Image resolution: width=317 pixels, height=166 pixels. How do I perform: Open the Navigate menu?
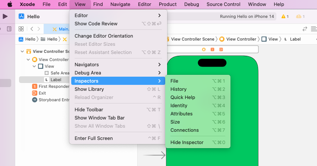120,4
